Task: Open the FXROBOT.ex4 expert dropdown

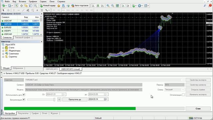Action: pyautogui.click(x=183, y=80)
